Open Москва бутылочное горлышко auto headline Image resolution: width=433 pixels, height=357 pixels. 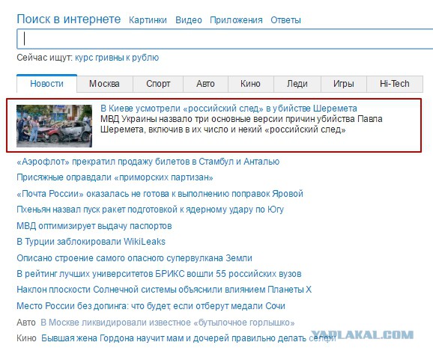[x=168, y=323]
